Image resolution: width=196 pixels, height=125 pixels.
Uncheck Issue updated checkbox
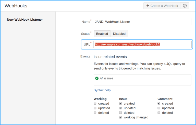pos(120,108)
